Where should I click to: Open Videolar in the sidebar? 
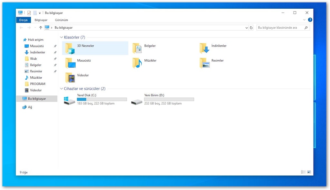click(33, 90)
